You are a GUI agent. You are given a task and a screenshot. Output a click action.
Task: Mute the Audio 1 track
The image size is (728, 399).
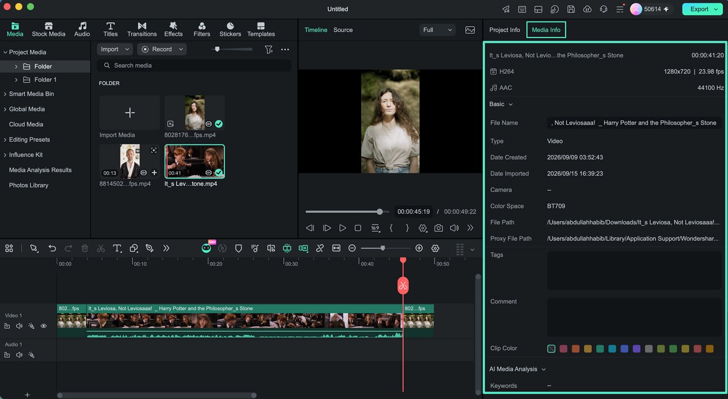[x=19, y=355]
